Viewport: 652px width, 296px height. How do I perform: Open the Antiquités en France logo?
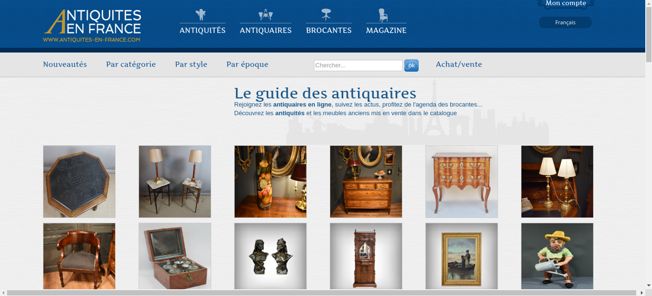93,26
